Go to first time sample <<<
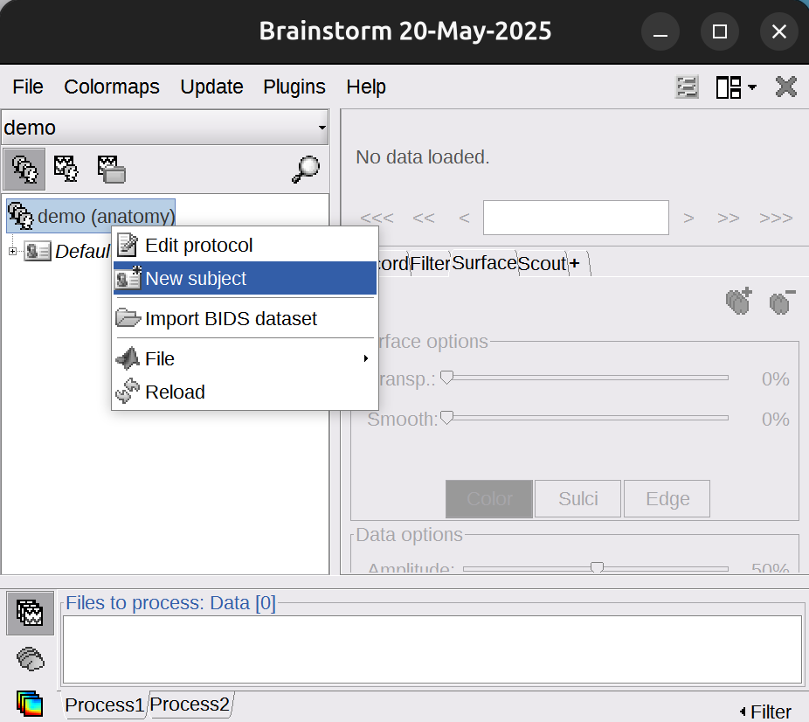This screenshot has height=722, width=809. coord(377,218)
